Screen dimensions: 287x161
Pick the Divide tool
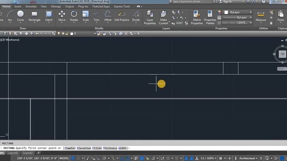point(136,17)
